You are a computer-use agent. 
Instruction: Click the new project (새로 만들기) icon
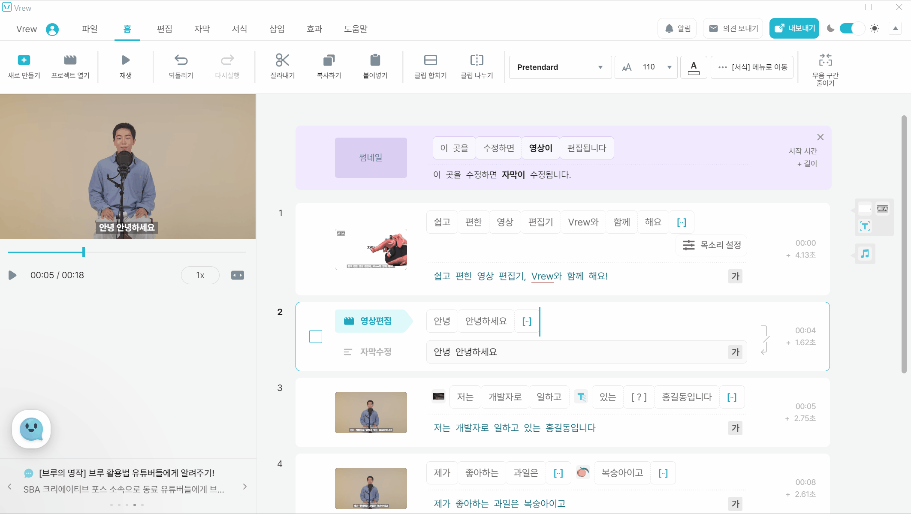(24, 60)
